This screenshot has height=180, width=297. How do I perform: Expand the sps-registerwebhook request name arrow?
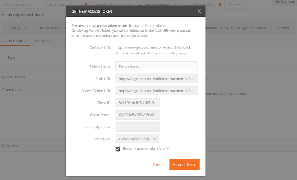pyautogui.click(x=3, y=14)
